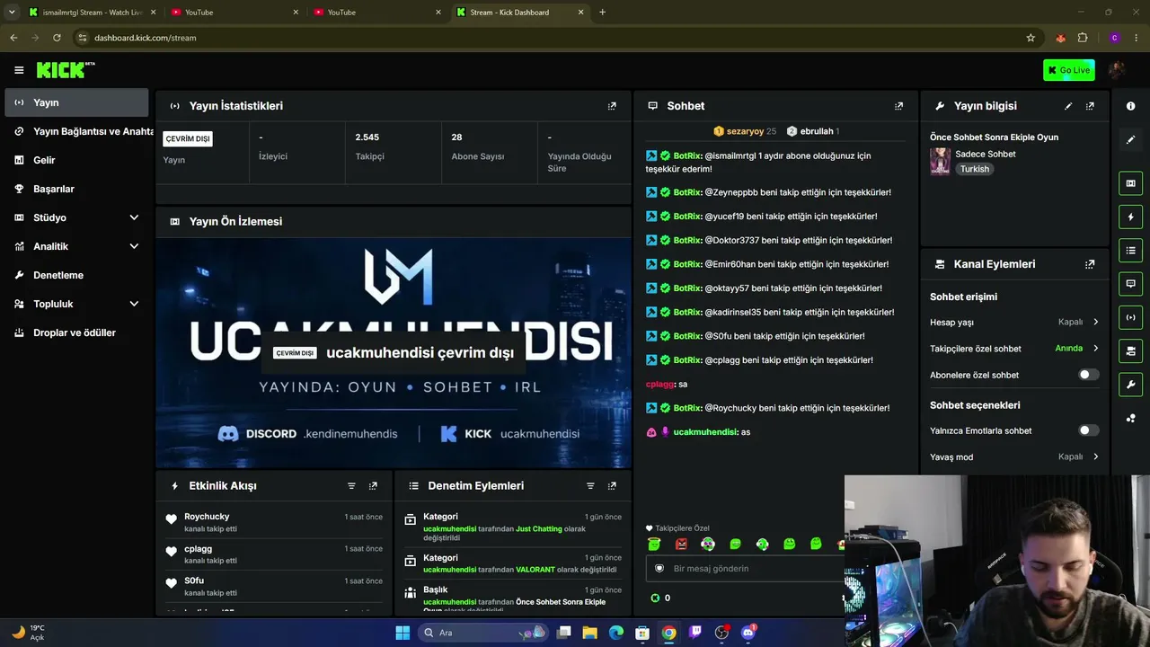Viewport: 1150px width, 647px height.
Task: Open Roychucky in Etkinlik Akışı
Action: click(x=207, y=517)
